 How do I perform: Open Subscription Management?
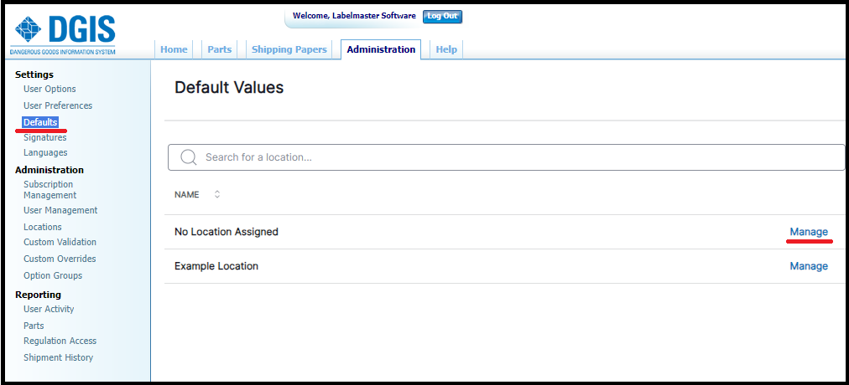pos(49,189)
